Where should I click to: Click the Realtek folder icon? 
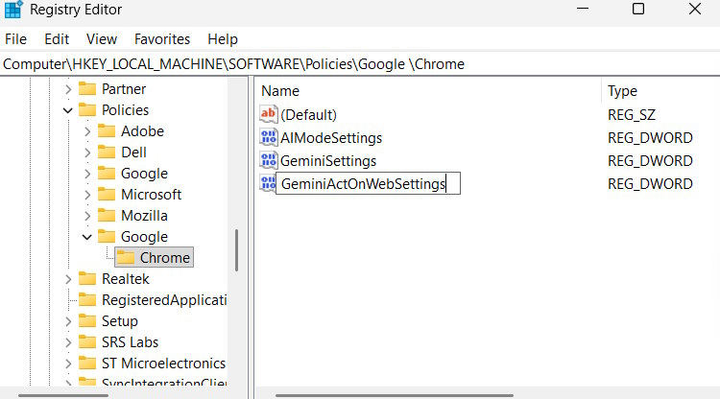(x=87, y=278)
